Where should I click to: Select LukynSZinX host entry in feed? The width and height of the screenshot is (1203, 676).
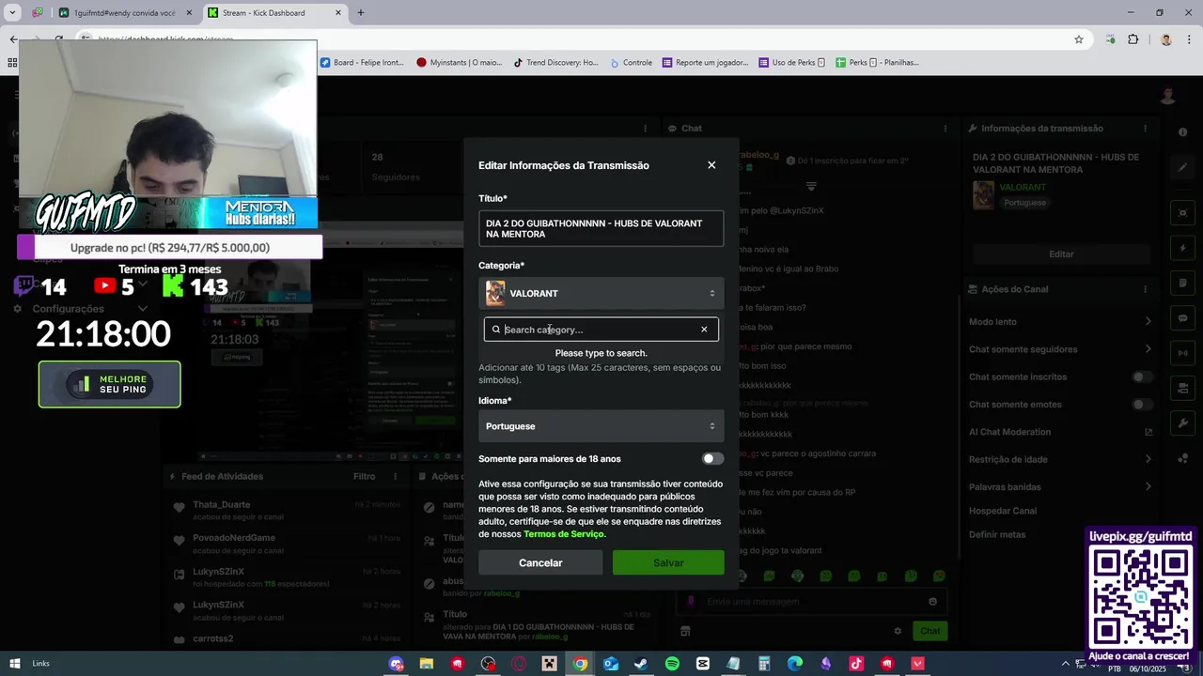tap(218, 572)
